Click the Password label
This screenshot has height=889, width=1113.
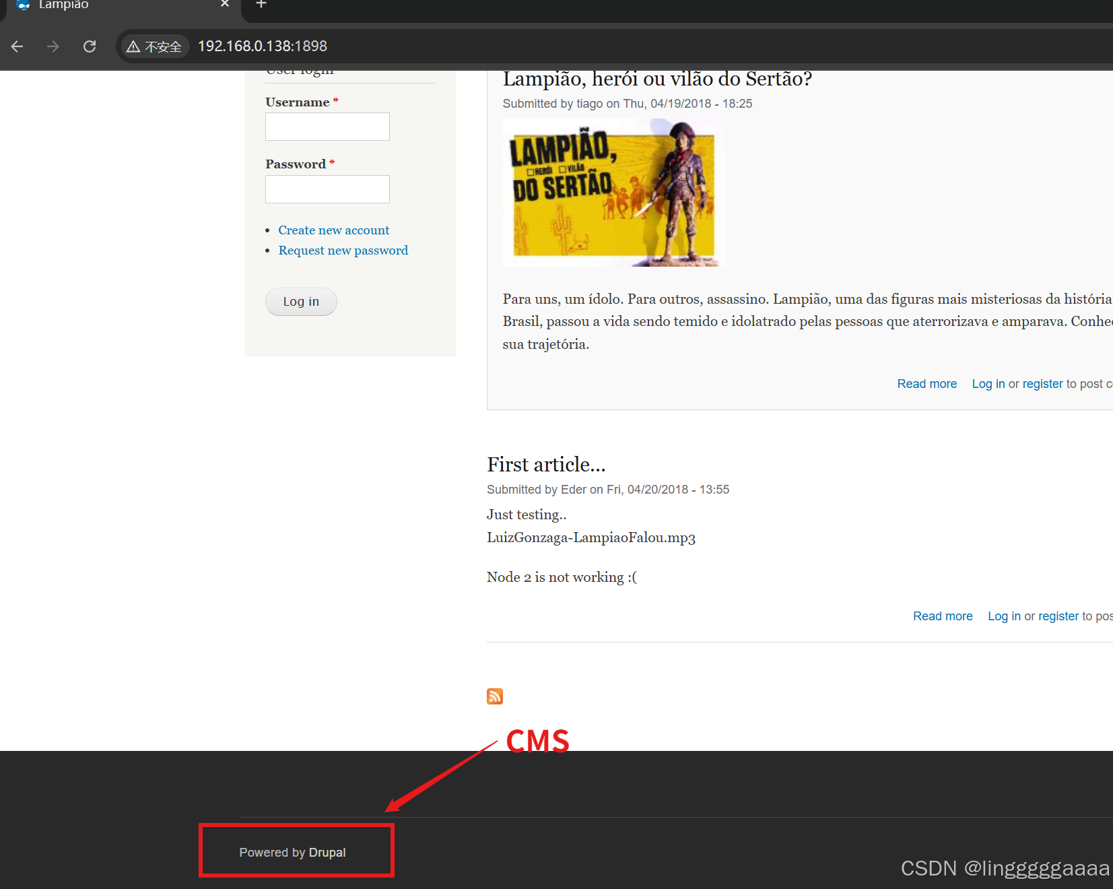click(296, 164)
